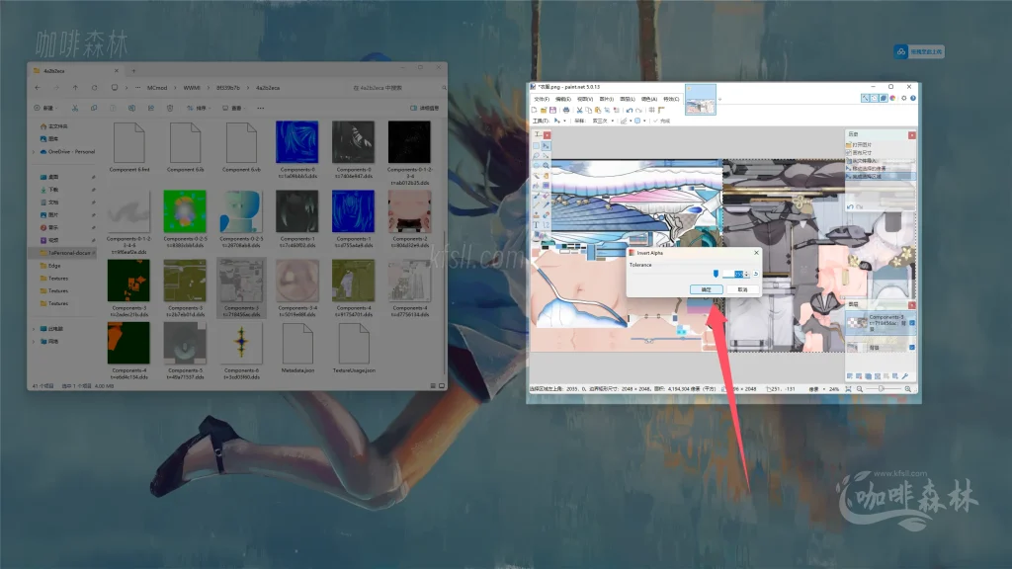Click the Delete Layer icon
This screenshot has width=1012, height=569.
[859, 376]
